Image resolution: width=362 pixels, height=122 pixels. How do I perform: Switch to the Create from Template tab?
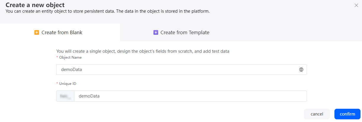coord(181,32)
